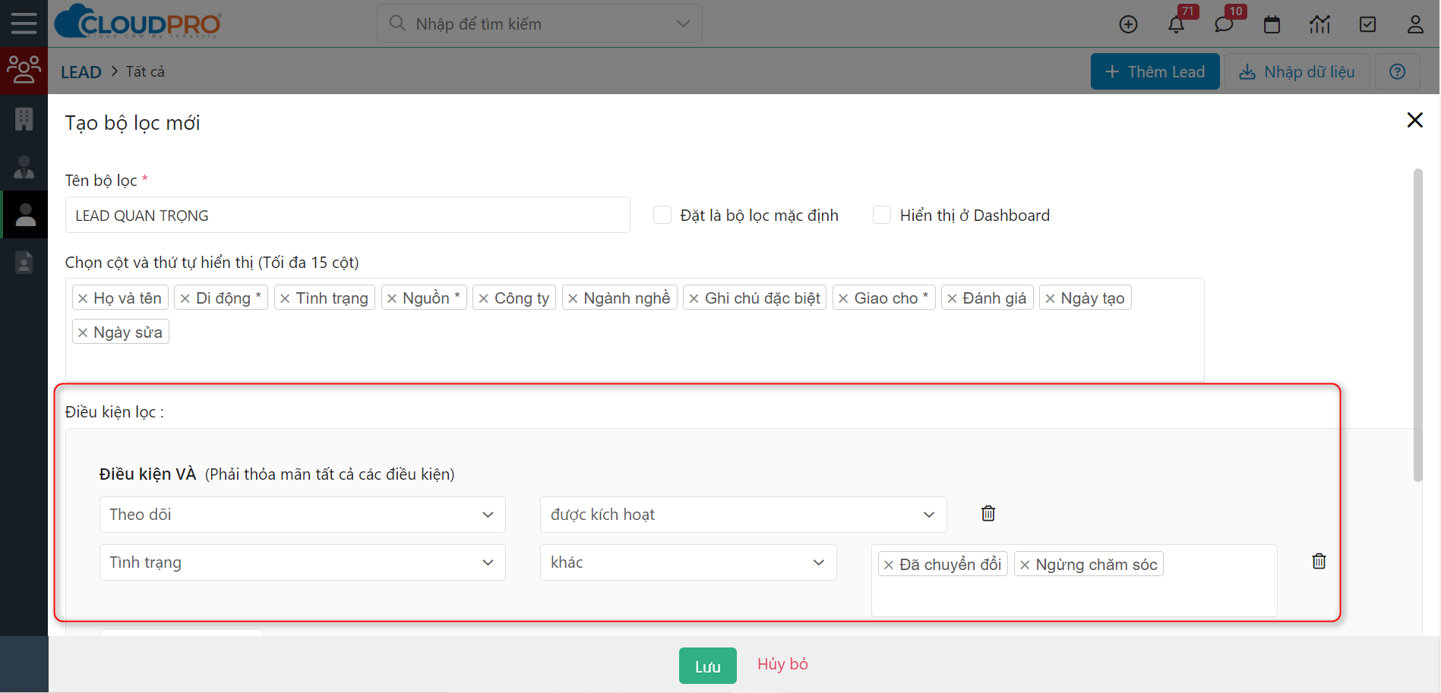Click the Thêm Lead button
Viewport: 1441px width, 693px height.
[x=1155, y=71]
